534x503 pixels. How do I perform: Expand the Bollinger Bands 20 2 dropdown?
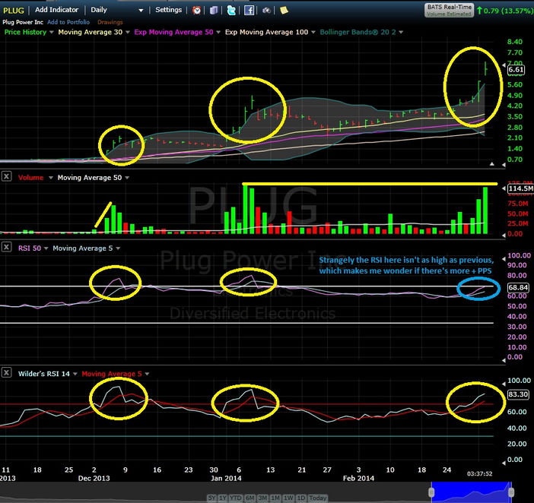click(401, 32)
